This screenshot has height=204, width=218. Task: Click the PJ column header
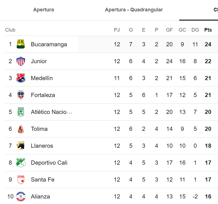click(x=117, y=30)
